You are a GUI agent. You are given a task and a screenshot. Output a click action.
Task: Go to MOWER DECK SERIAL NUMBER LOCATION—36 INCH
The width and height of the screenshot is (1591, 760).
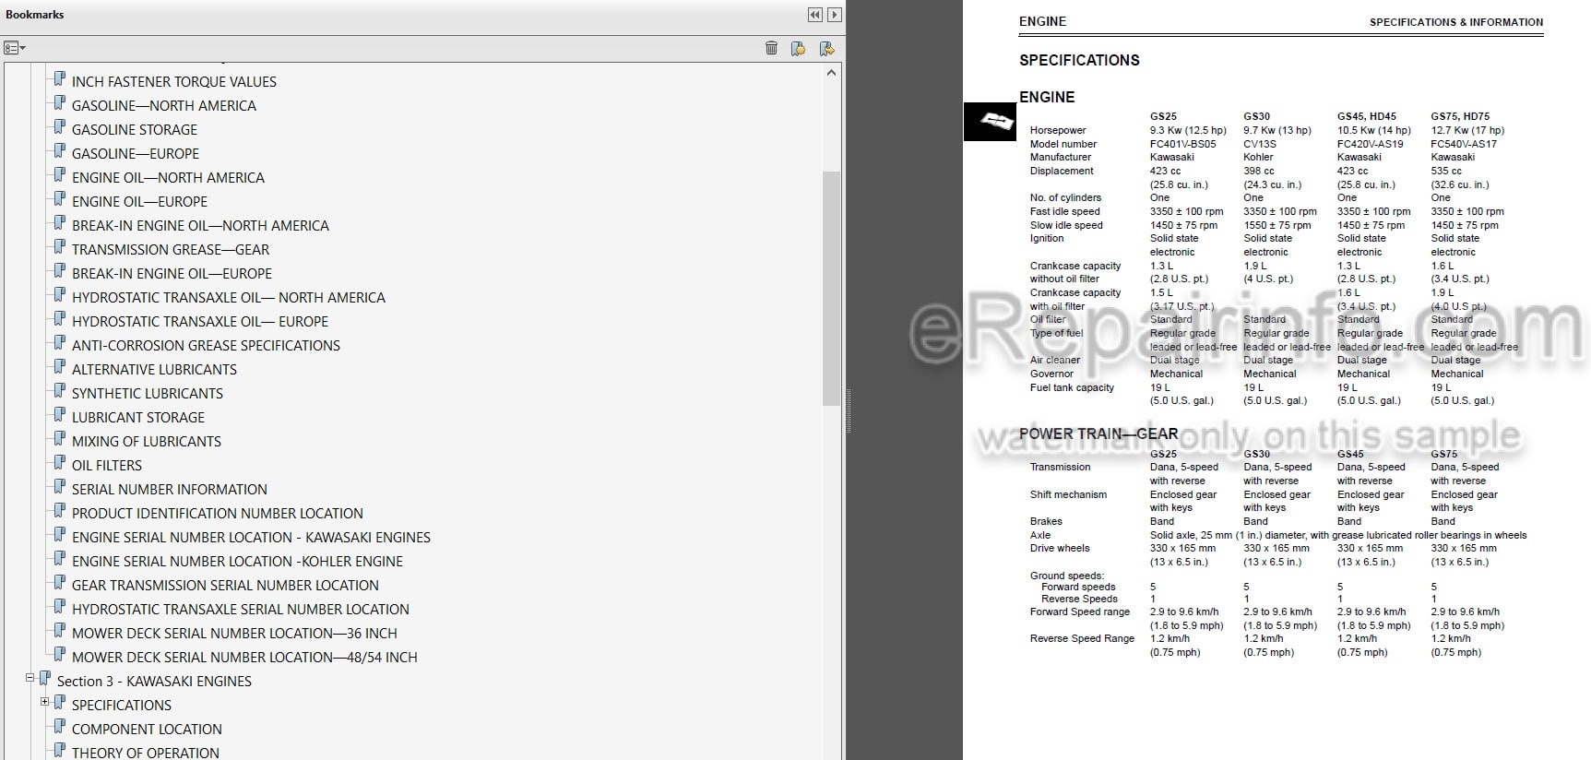click(x=234, y=634)
